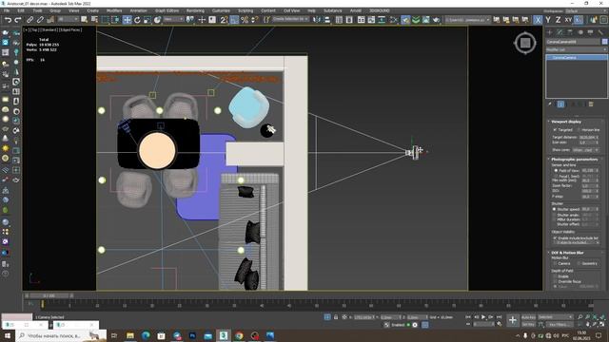Constrain to X axis button
The height and width of the screenshot is (342, 609).
click(538, 20)
